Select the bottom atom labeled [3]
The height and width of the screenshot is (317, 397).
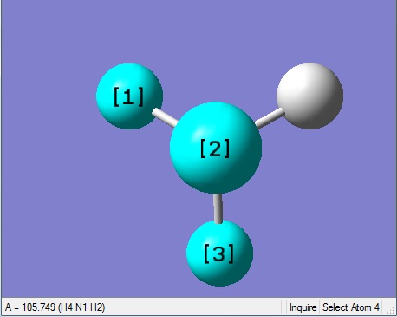coord(219,254)
